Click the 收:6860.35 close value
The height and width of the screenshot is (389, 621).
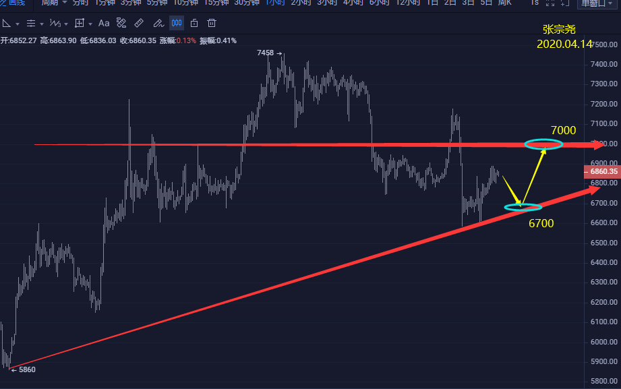(138, 41)
